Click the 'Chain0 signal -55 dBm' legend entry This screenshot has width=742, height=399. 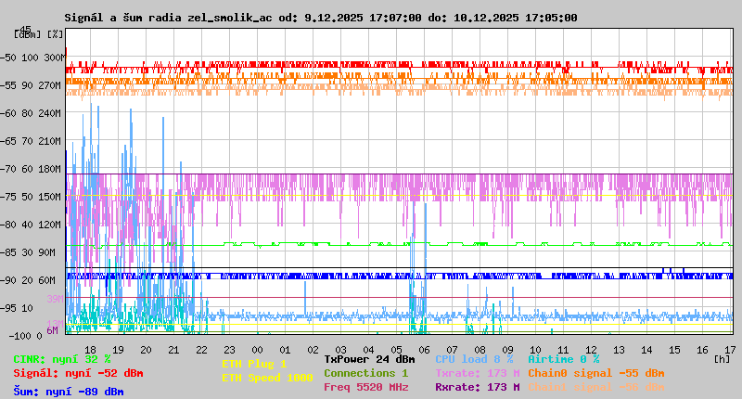[x=596, y=373]
